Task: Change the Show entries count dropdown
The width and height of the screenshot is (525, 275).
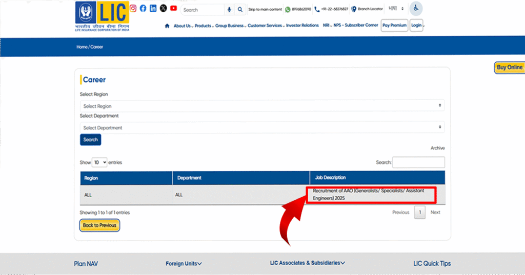Action: pos(99,162)
